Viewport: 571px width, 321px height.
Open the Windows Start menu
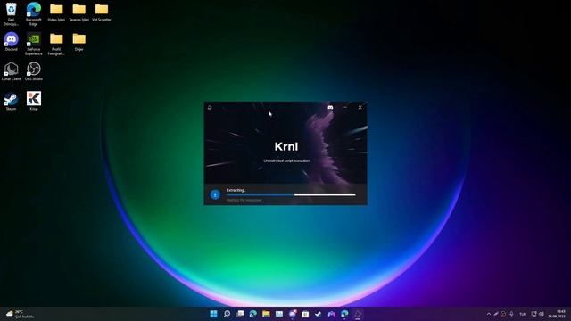click(214, 314)
